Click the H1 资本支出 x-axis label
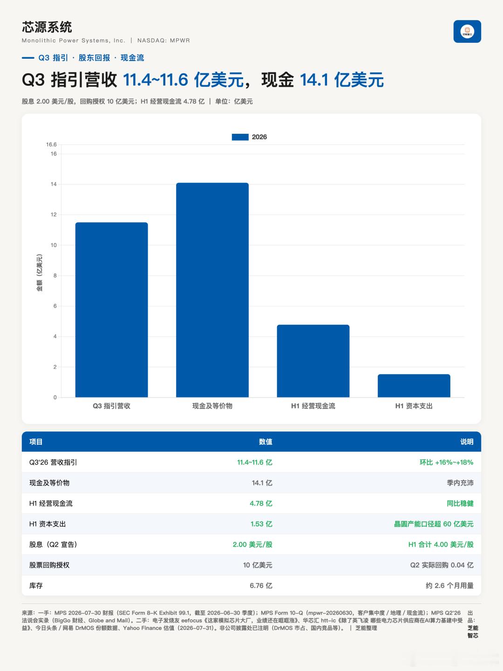Screen dimensions: 503x671 tap(414, 406)
